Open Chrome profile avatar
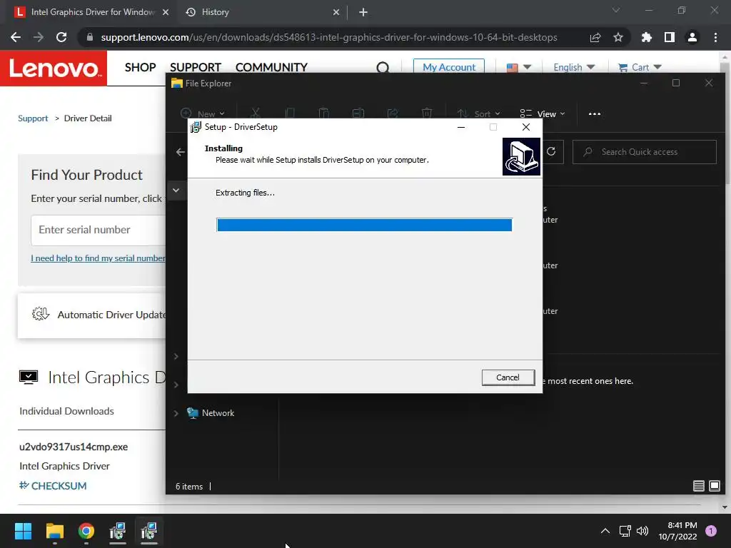 692,37
